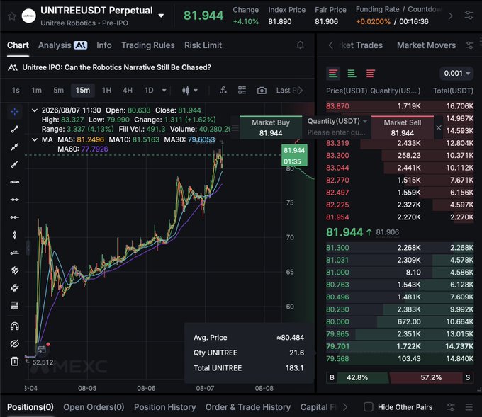Select the trend line drawing tool

[14, 130]
